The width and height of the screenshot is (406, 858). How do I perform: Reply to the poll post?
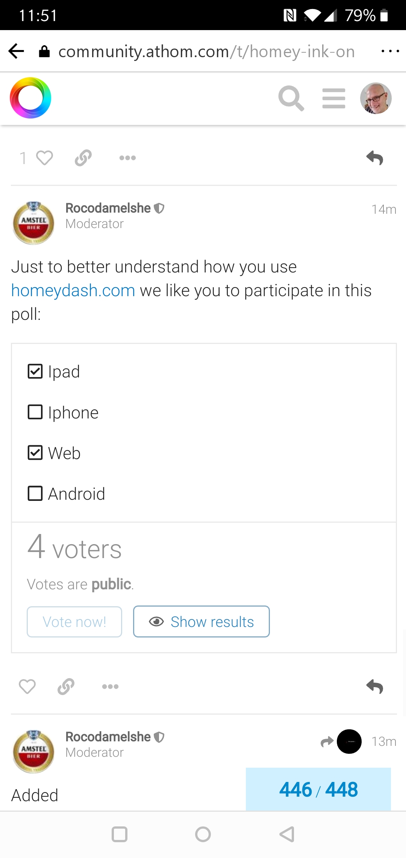[375, 686]
